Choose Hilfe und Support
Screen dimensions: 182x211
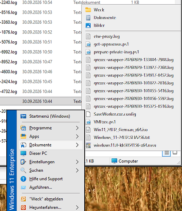click(51, 179)
